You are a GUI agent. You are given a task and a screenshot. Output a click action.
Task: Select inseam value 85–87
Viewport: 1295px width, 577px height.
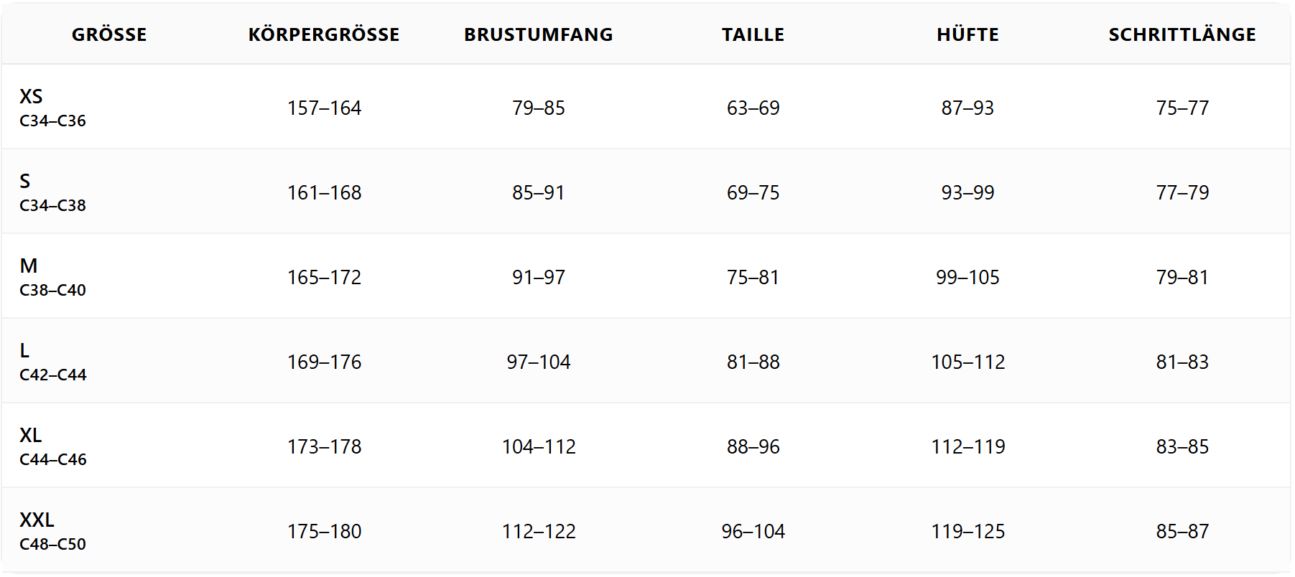click(1182, 531)
